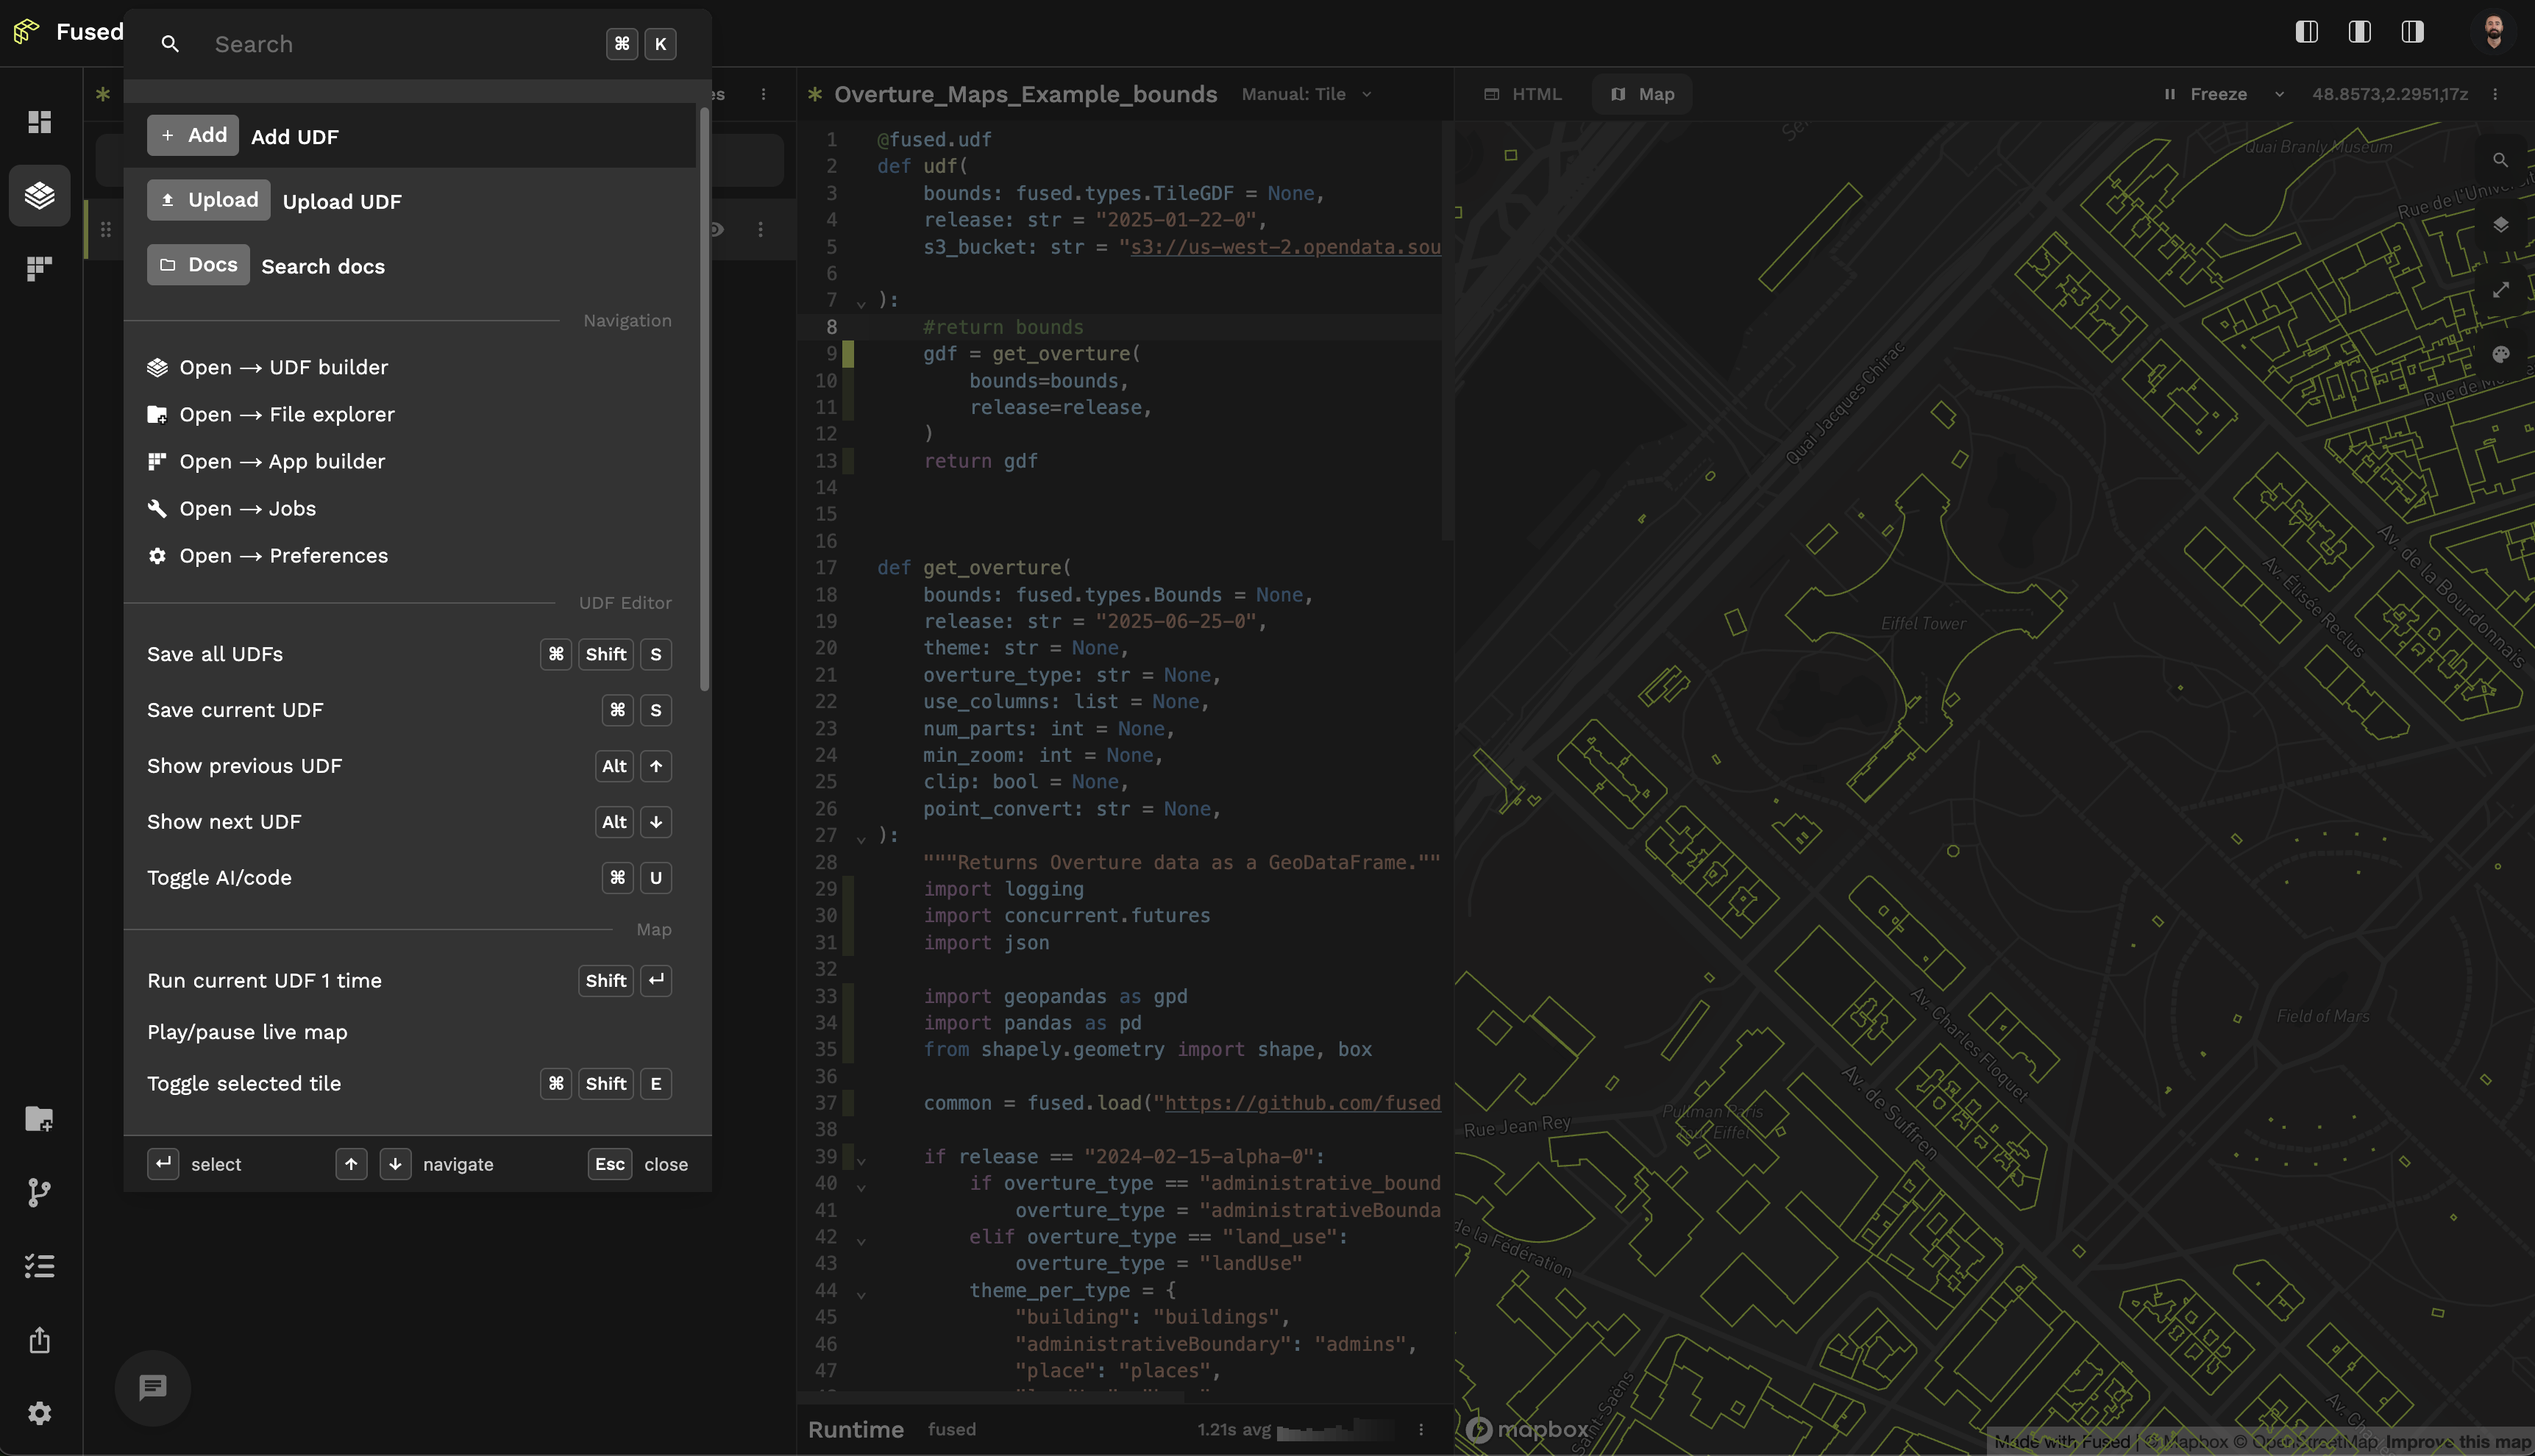Image resolution: width=2535 pixels, height=1456 pixels.
Task: Open the UDF builder layers sidebar icon
Action: click(x=40, y=195)
